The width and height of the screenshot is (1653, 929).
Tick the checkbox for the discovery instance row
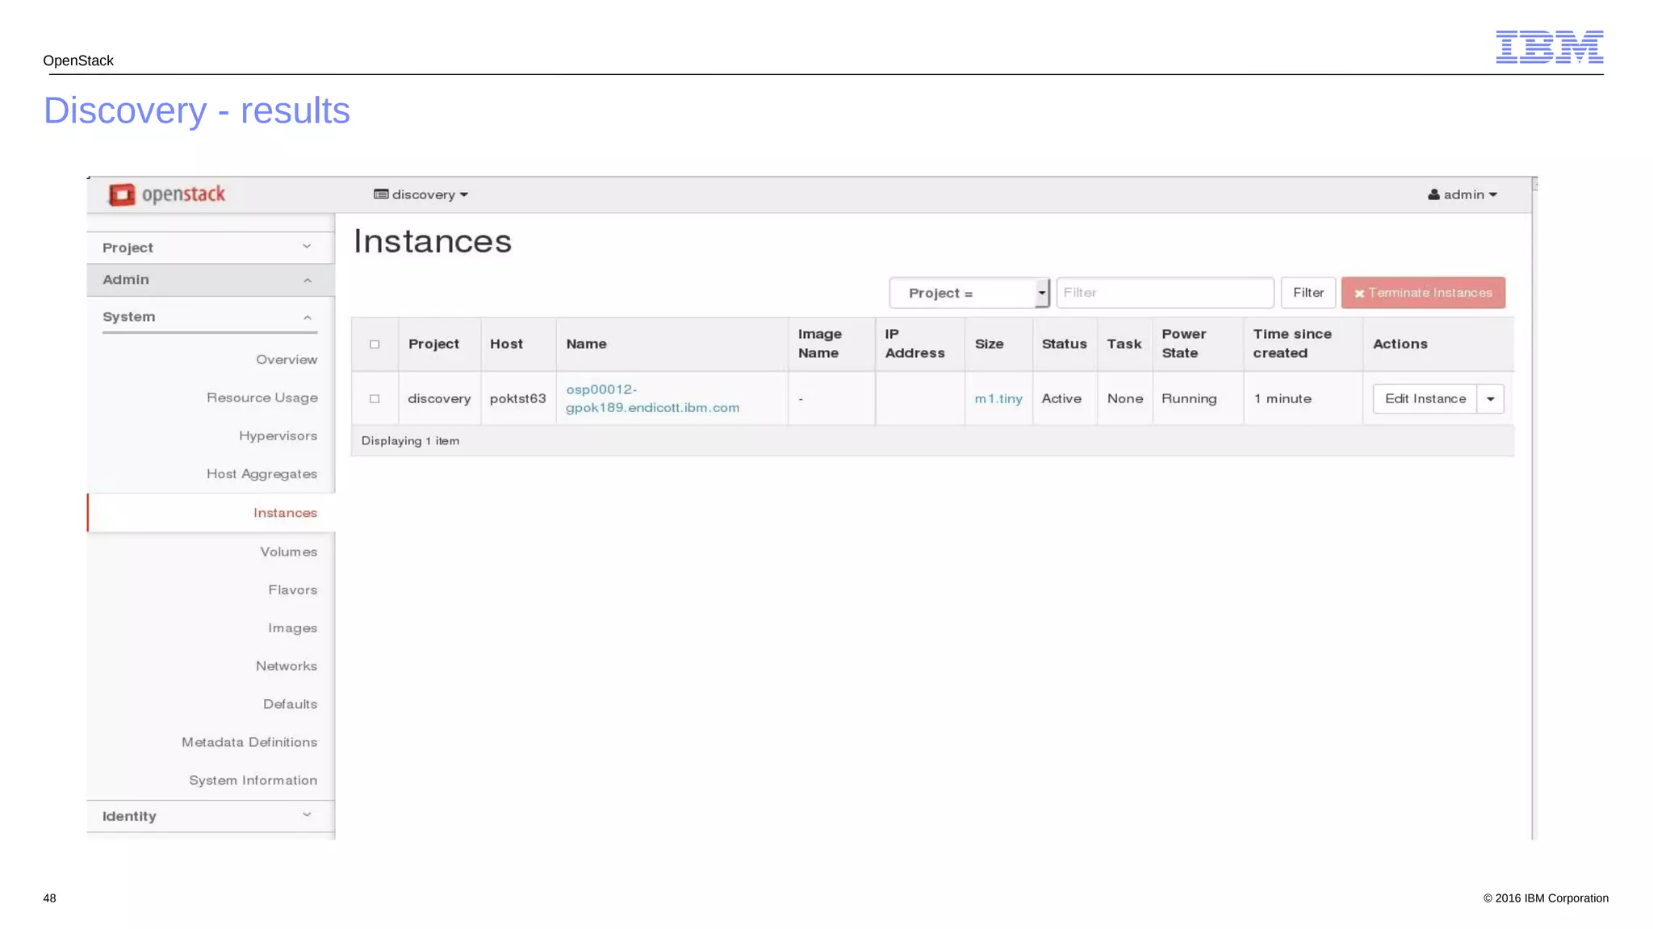[375, 398]
